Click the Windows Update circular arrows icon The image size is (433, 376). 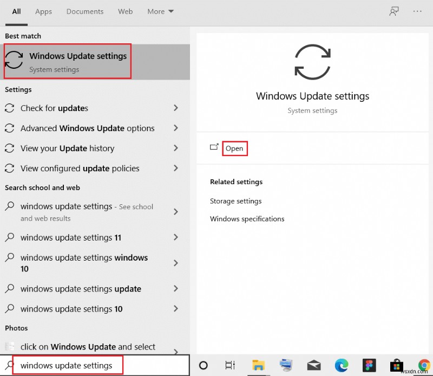[312, 61]
